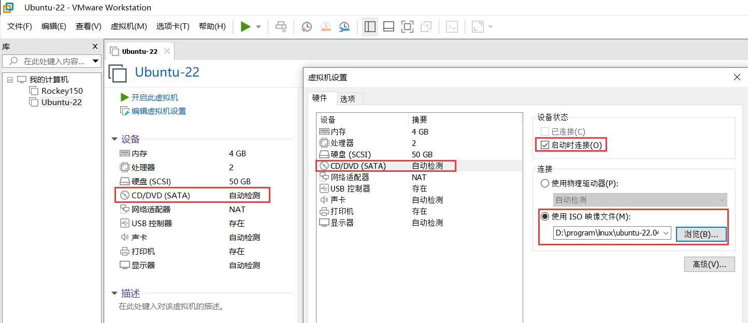Open the ISO image path dropdown
The width and height of the screenshot is (748, 323).
tap(666, 233)
